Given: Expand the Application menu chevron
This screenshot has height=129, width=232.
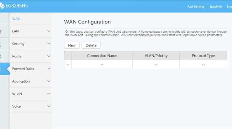Looking at the screenshot, I should (x=49, y=81).
